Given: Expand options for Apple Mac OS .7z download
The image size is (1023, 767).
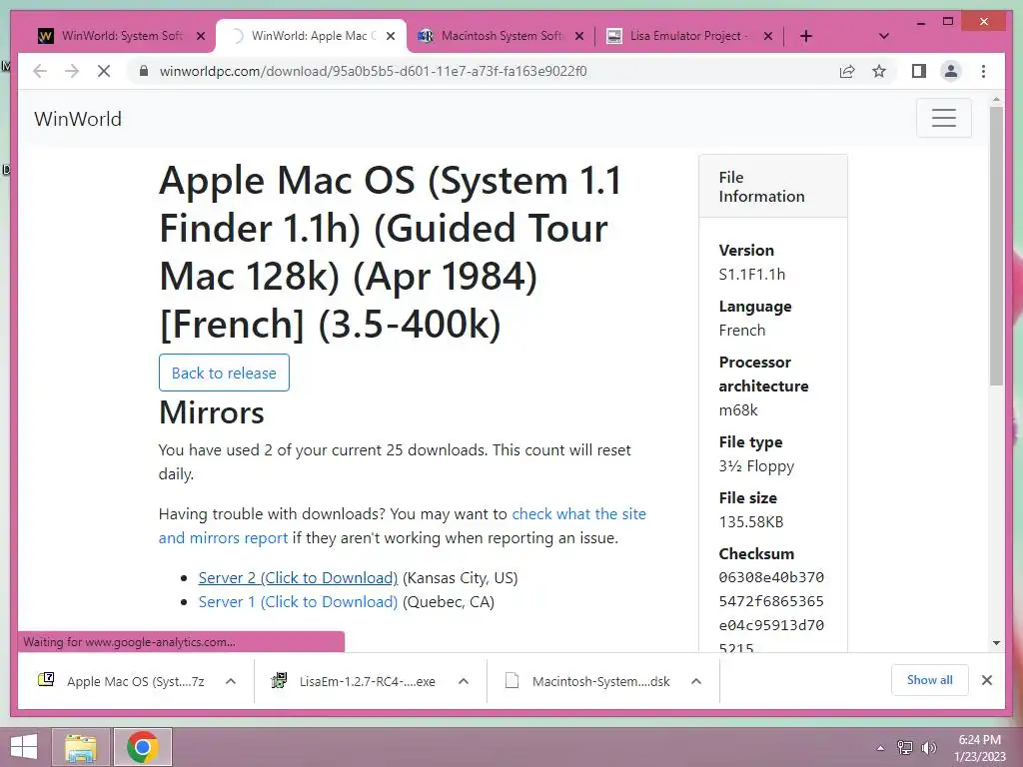Looking at the screenshot, I should point(231,681).
